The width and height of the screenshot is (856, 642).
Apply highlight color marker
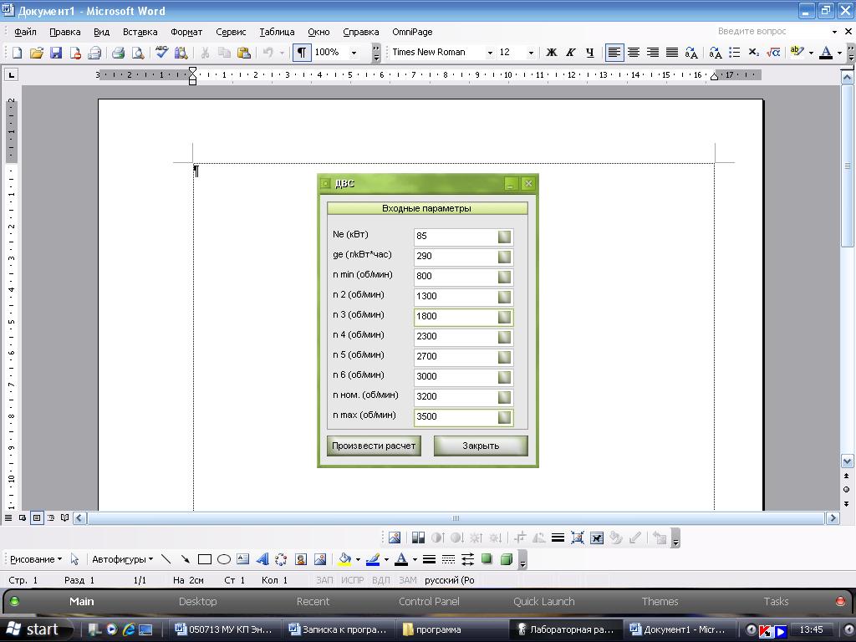coord(797,53)
